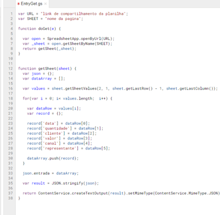Viewport: 220px width, 215px height.
Task: Click "ContentService.createTextOutput(result)" on line 37
Action: tap(82, 193)
